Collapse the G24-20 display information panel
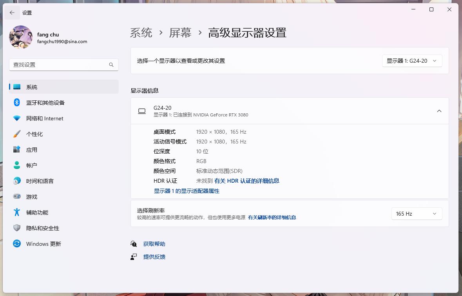Image resolution: width=462 pixels, height=296 pixels. [439, 111]
